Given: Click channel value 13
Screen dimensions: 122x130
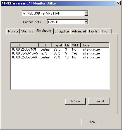Looking at the screenshot, I should point(67,57).
